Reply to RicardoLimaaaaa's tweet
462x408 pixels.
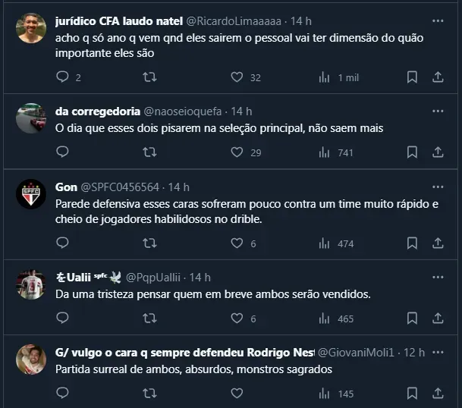63,77
